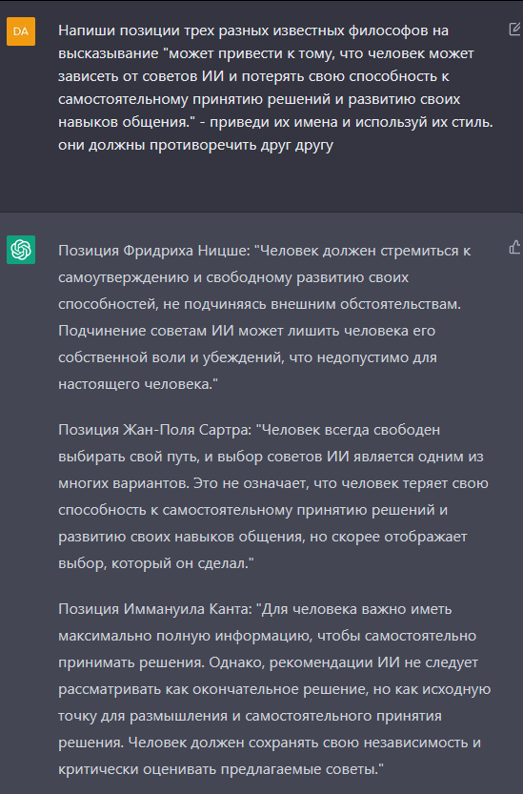The image size is (523, 794).
Task: Click the line 'выбор, который он сделал'
Action: pyautogui.click(x=156, y=563)
